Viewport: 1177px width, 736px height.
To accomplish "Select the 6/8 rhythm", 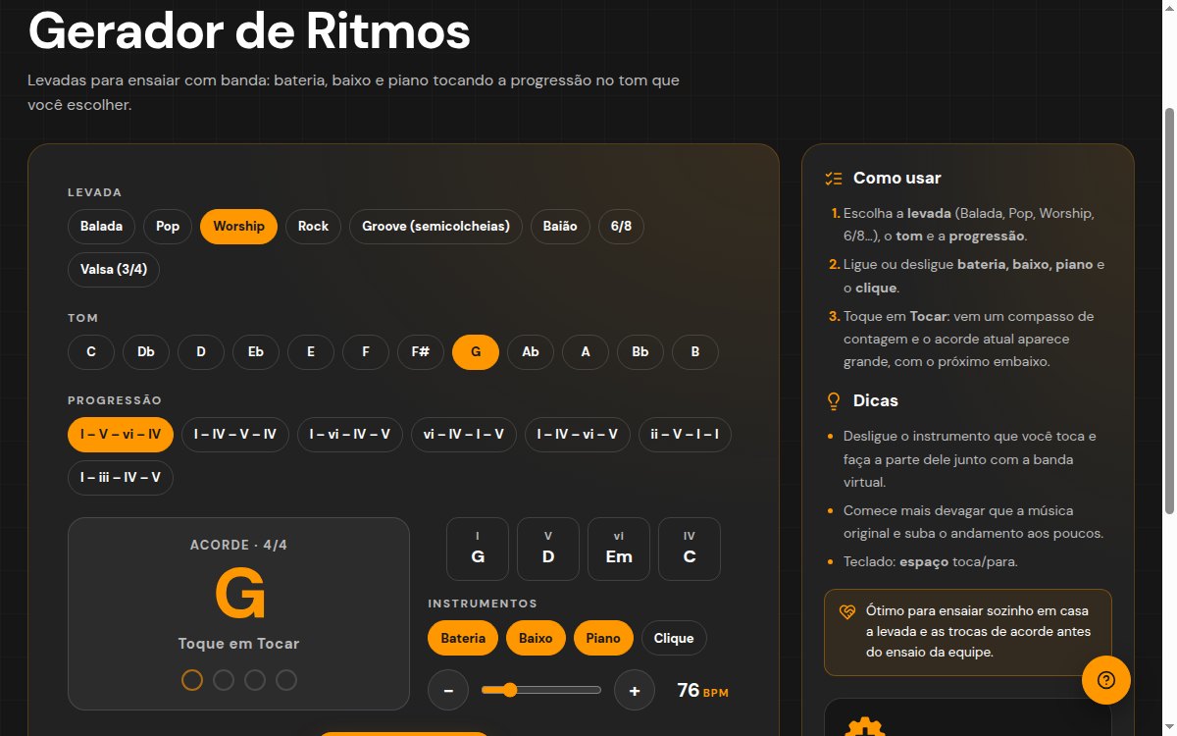I will (621, 226).
